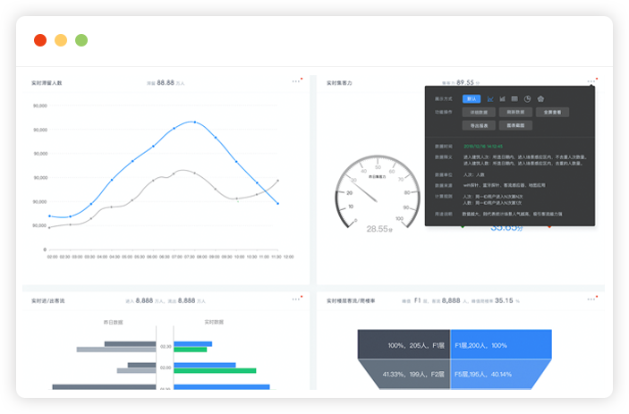Screen dimensions: 629x414
Task: Switch display mode to line chart icon
Action: [x=490, y=98]
